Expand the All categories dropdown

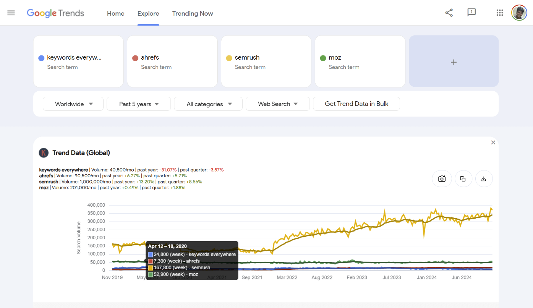point(208,104)
